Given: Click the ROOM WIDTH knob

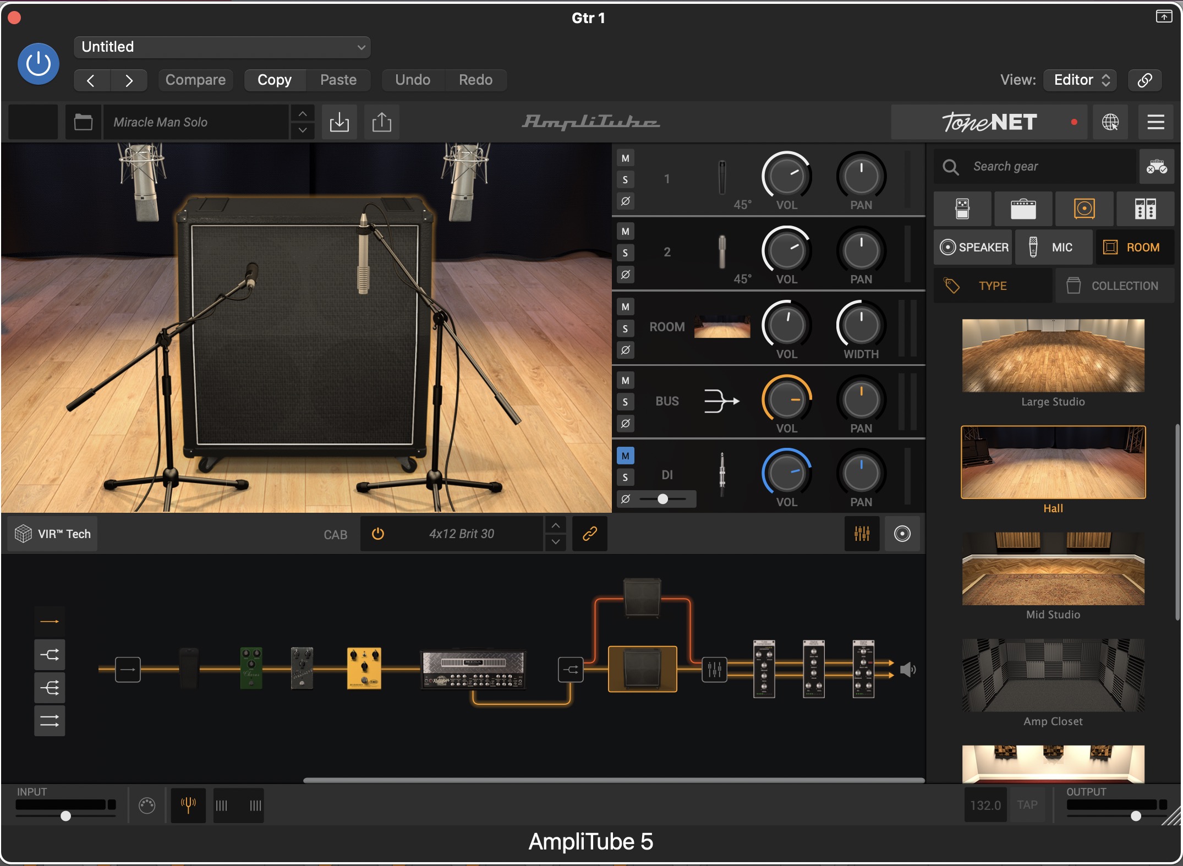Looking at the screenshot, I should point(861,325).
